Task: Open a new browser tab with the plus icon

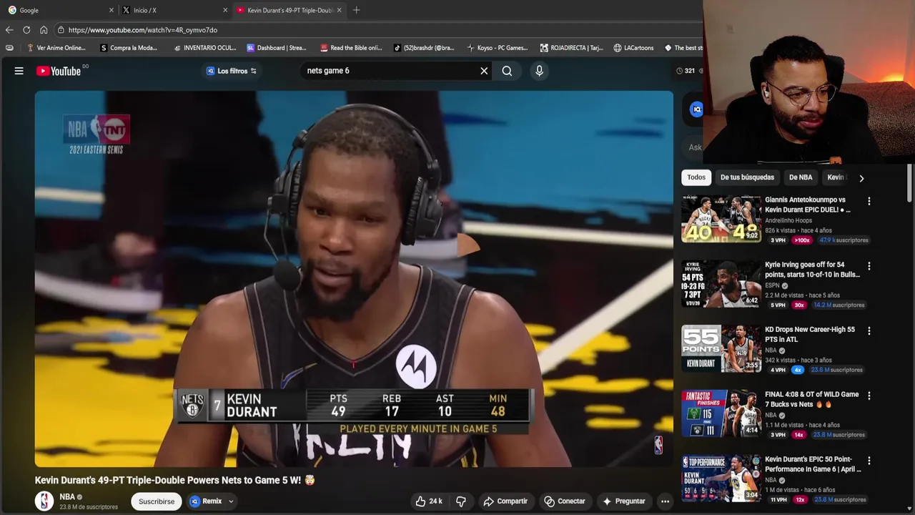Action: [x=356, y=10]
